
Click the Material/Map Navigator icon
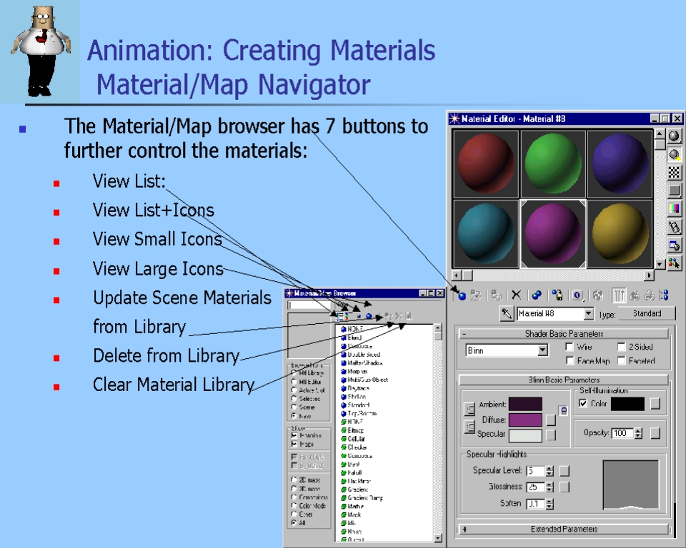pyautogui.click(x=665, y=295)
